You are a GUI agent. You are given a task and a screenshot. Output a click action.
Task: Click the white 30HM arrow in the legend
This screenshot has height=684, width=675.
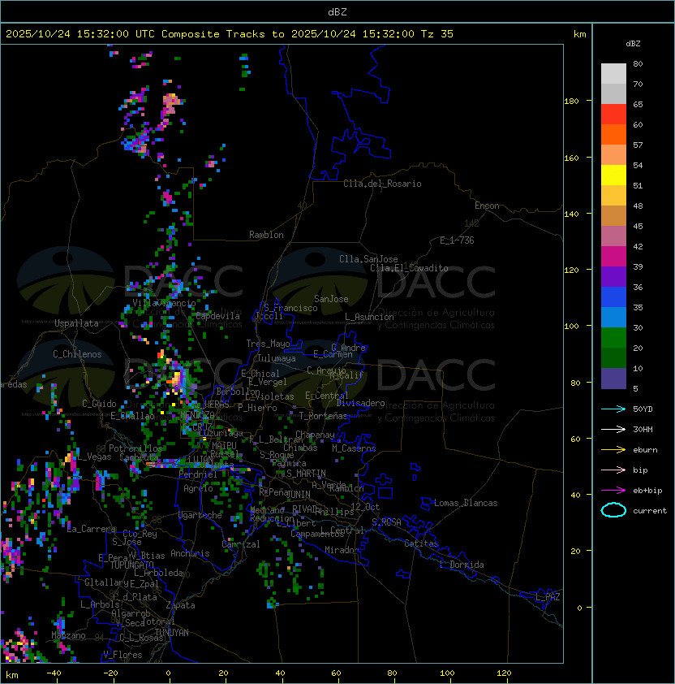click(x=613, y=429)
